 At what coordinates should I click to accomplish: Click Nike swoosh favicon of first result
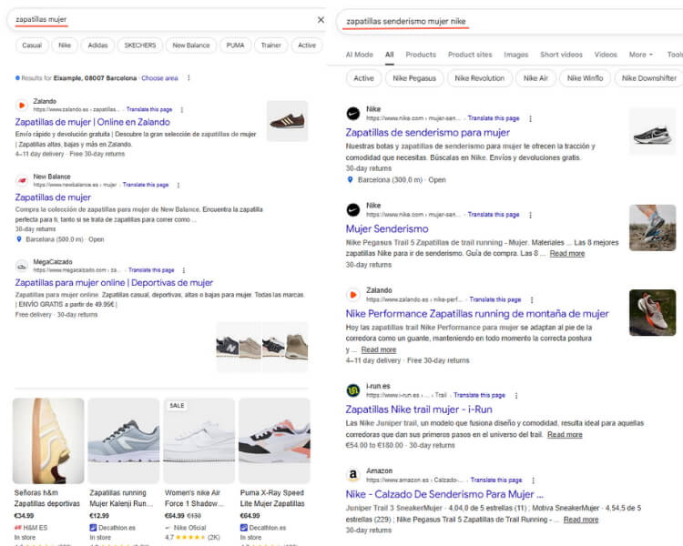click(353, 114)
